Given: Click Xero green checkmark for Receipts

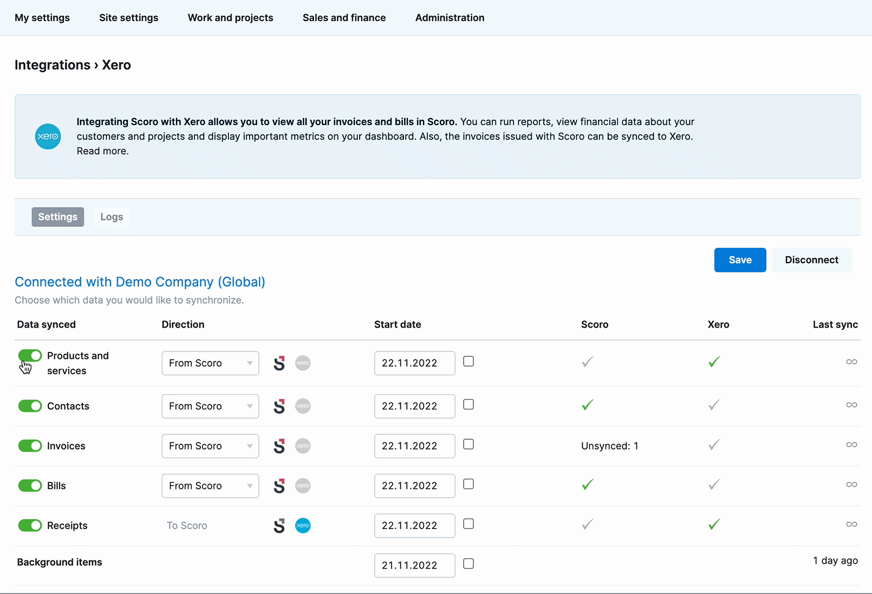Looking at the screenshot, I should tap(714, 524).
